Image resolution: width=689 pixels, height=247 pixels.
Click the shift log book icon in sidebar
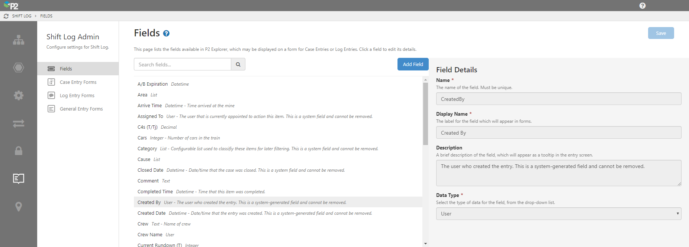pos(19,179)
